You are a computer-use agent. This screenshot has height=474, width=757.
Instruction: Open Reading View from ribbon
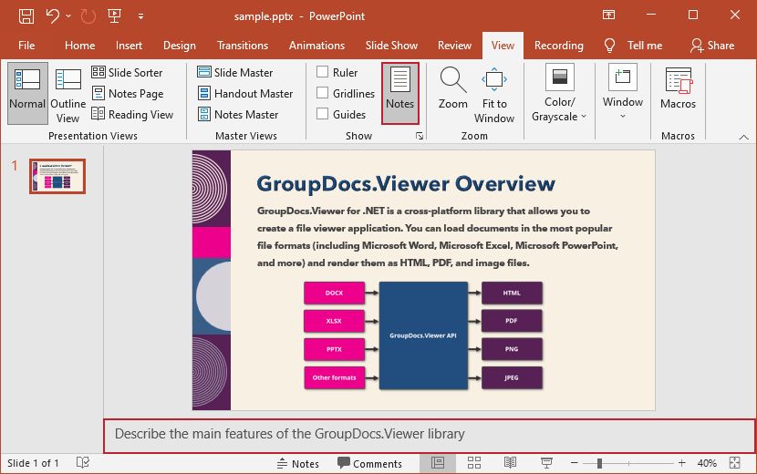pyautogui.click(x=132, y=114)
